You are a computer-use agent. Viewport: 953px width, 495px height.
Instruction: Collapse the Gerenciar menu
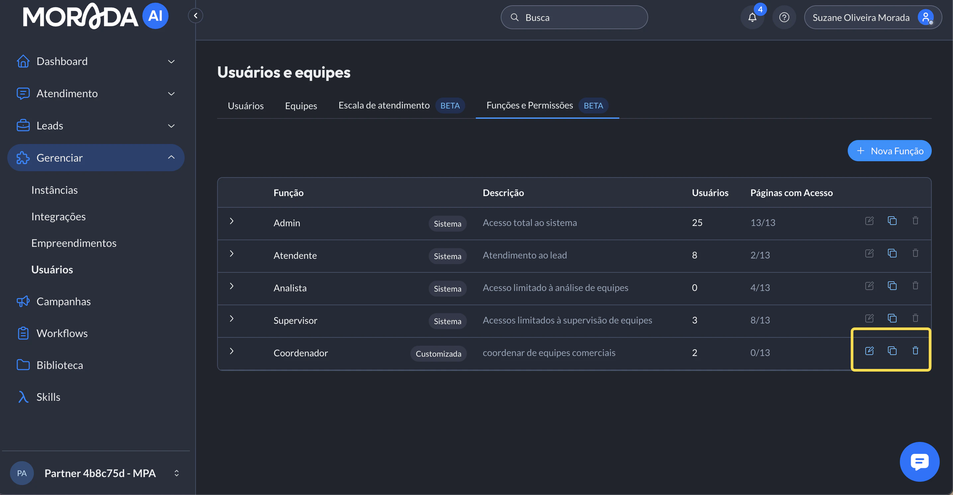coord(171,157)
